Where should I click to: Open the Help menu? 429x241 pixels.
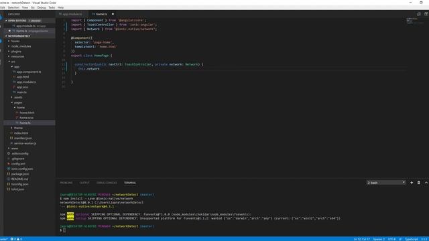(x=60, y=7)
